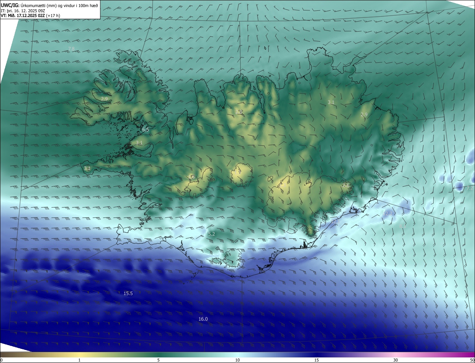This screenshot has width=475, height=363.
Task: Click the colour scale tick label 50
Action: (x=472, y=360)
